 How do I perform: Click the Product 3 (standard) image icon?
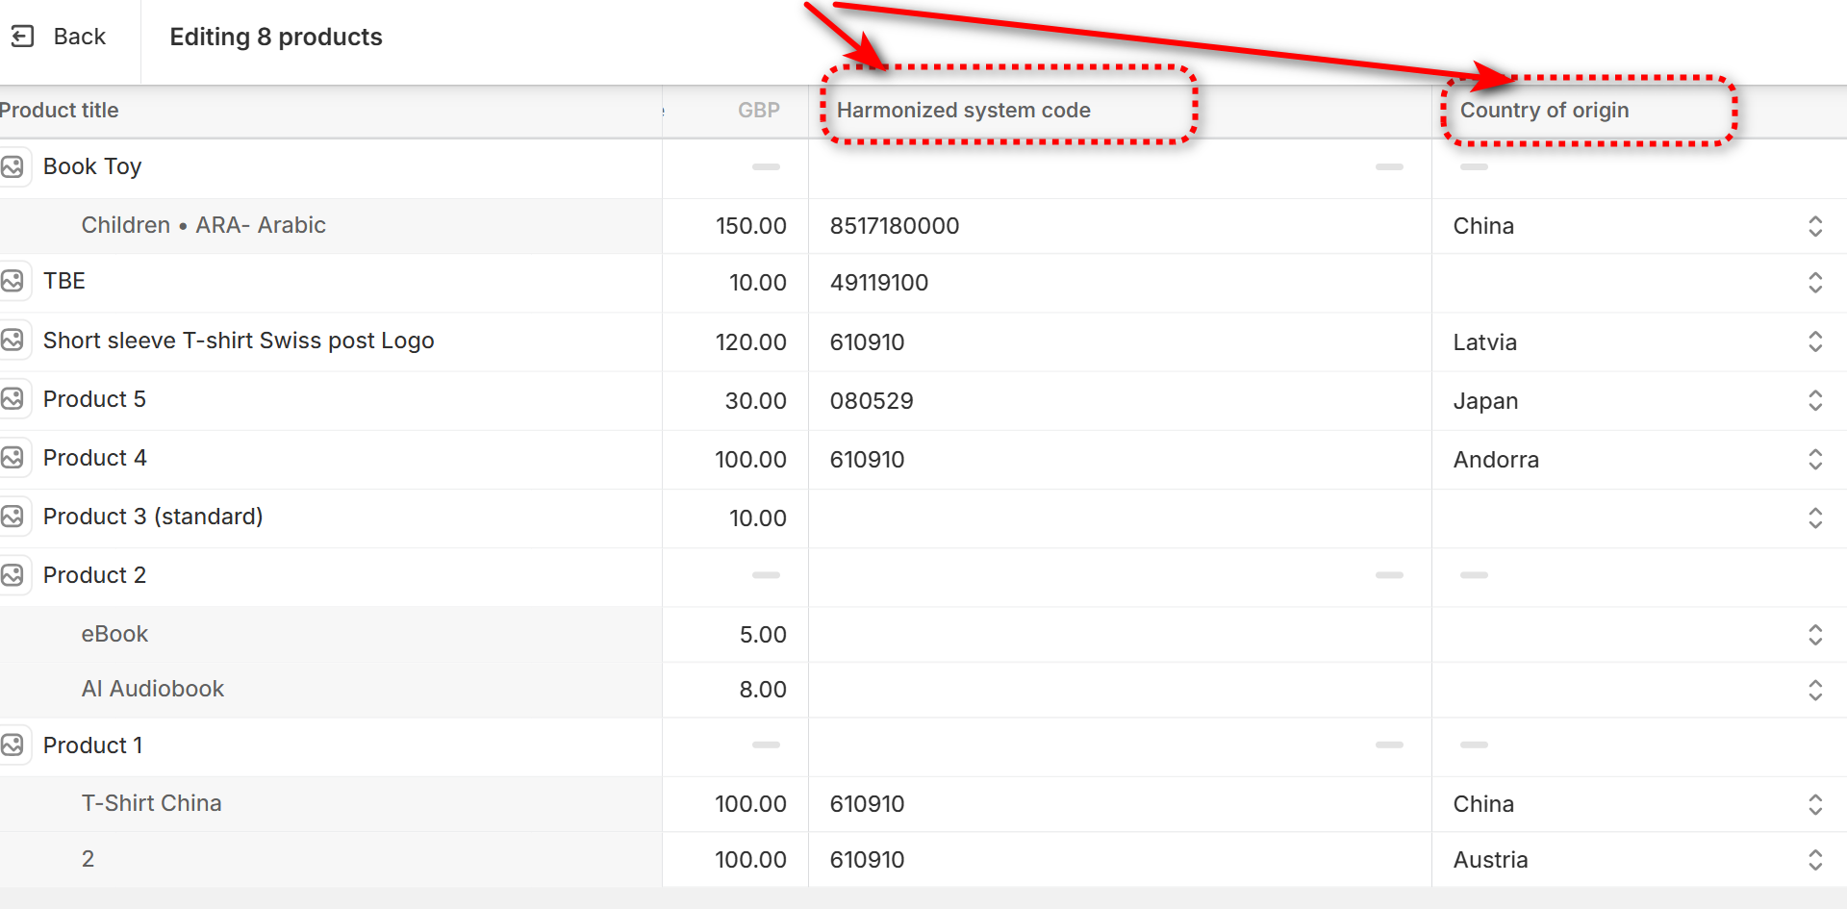pyautogui.click(x=13, y=517)
